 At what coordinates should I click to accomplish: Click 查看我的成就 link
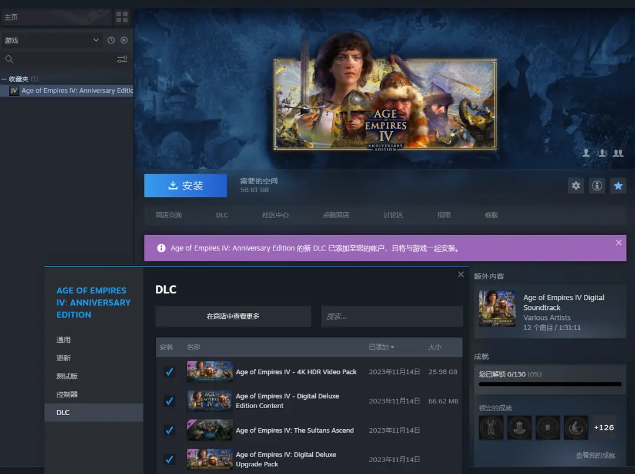click(595, 455)
